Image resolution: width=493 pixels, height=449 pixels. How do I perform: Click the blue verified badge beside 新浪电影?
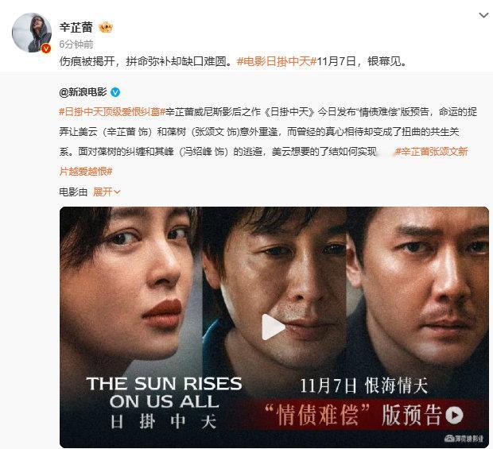(115, 91)
